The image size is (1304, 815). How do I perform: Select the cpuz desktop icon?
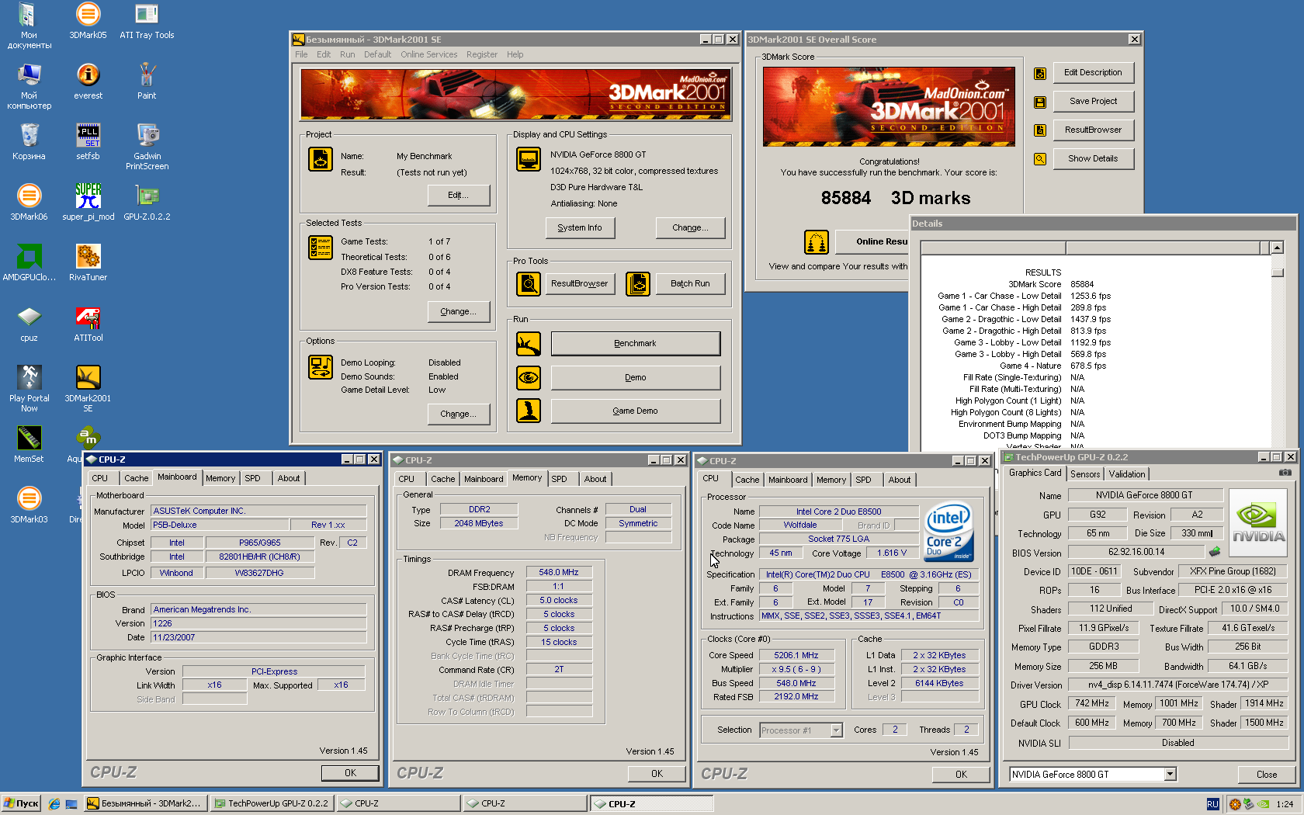click(x=29, y=324)
